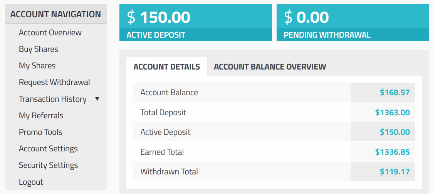Go to Account Settings
Screen dimensions: 433x194
pos(48,149)
